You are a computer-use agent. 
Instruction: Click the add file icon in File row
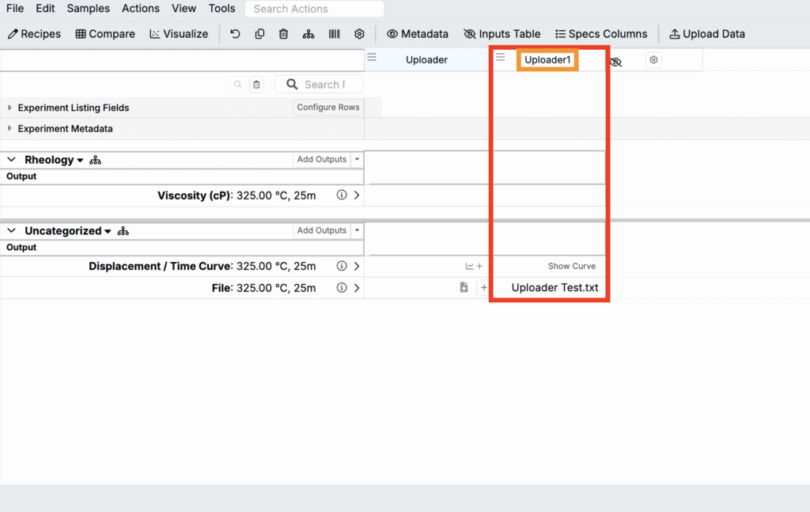[464, 288]
